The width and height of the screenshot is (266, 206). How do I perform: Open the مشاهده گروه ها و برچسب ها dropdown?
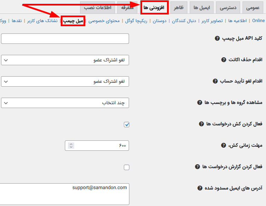65,103
